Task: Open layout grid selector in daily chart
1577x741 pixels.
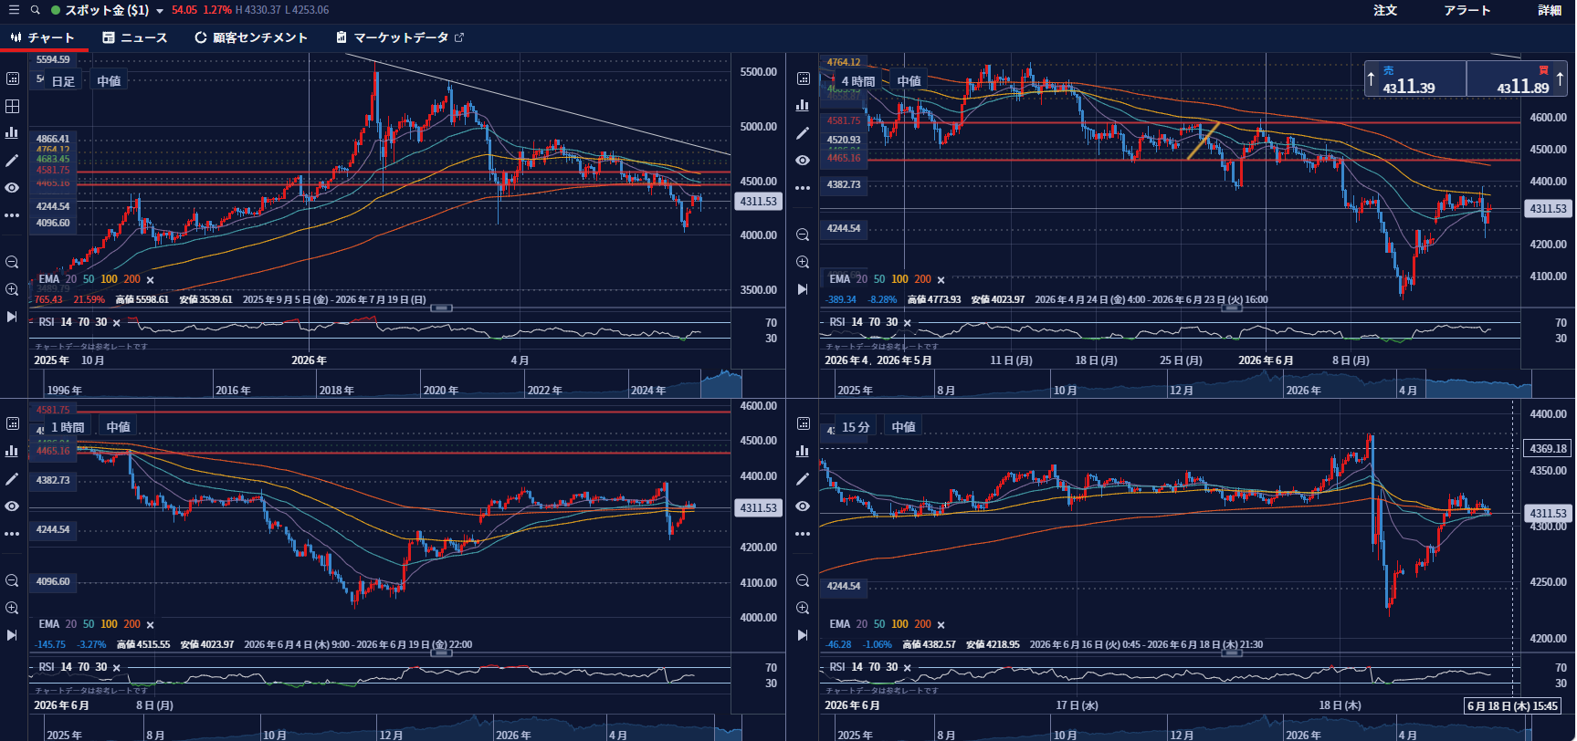Action: (12, 106)
